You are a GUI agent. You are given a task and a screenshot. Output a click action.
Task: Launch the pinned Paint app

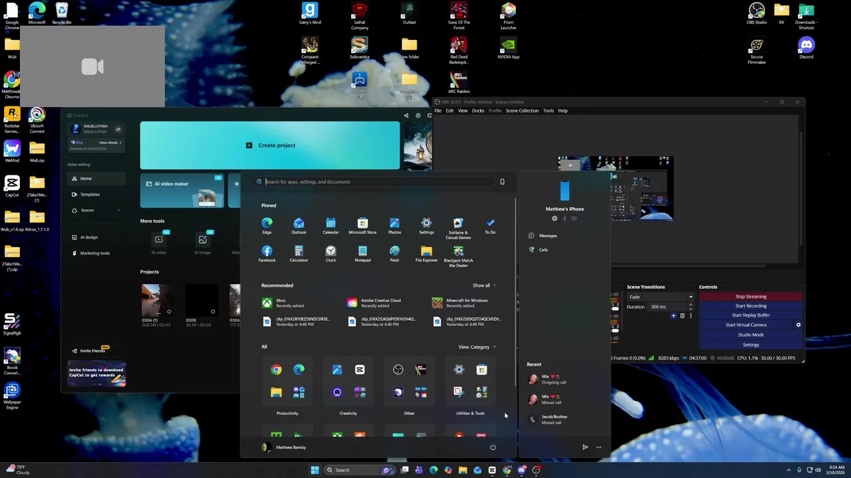pos(394,254)
